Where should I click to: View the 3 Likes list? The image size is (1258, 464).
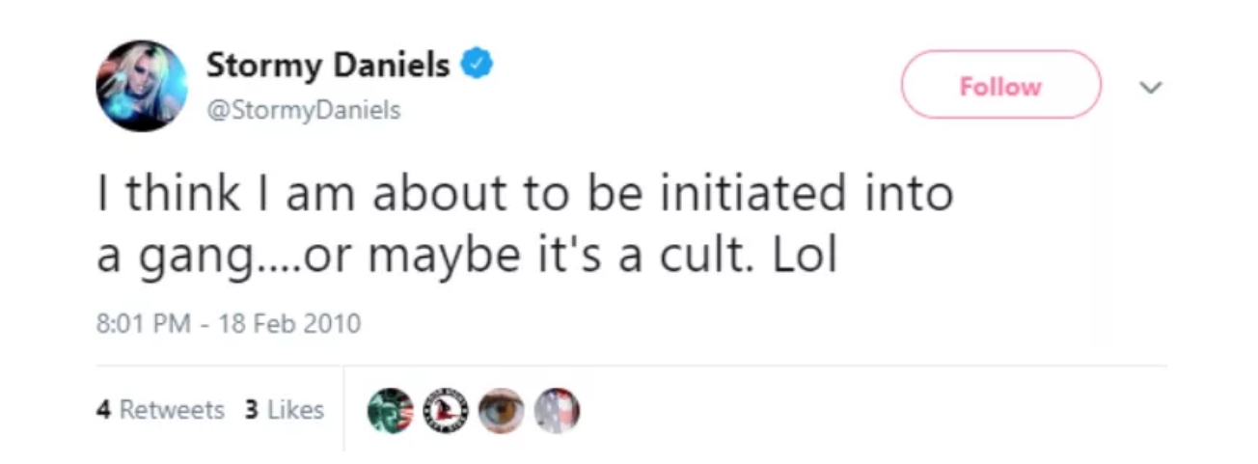coord(284,410)
